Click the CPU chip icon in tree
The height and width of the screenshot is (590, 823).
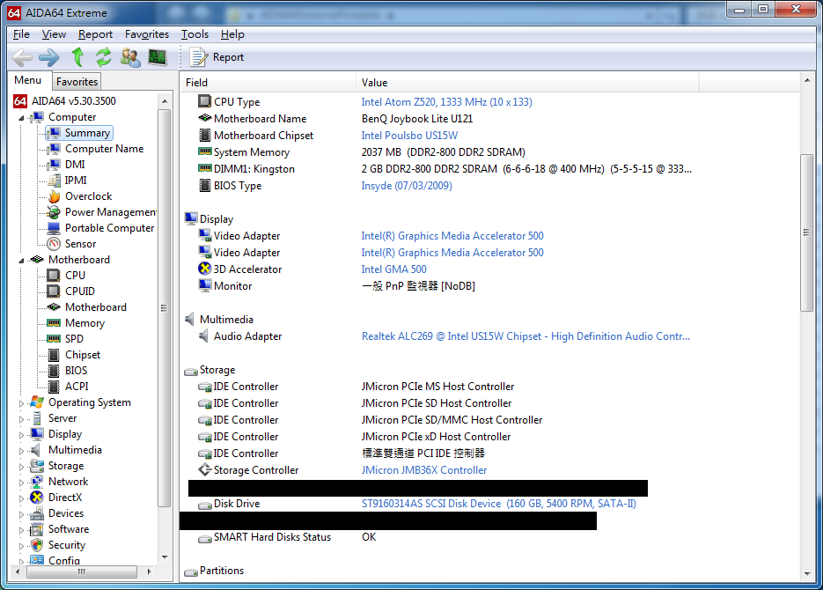click(54, 275)
